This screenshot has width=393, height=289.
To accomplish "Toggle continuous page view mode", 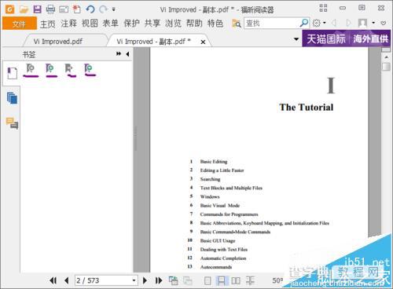I will [222, 281].
